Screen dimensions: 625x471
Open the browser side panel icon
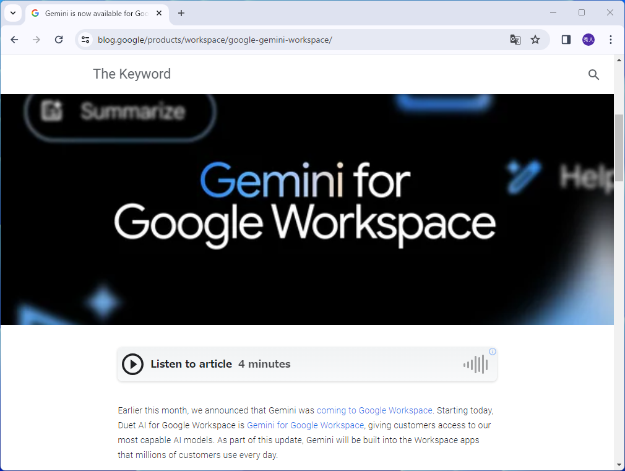pos(565,39)
